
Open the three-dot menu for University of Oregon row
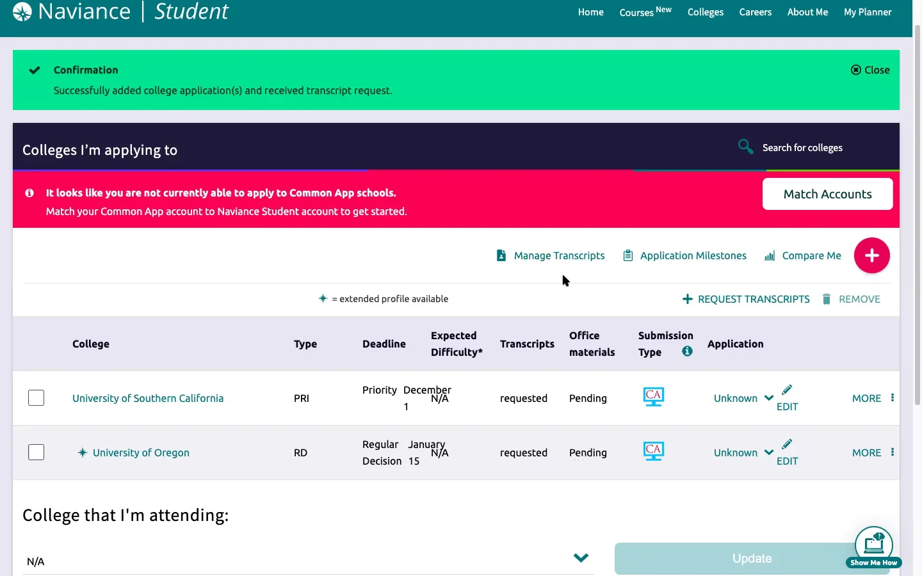pyautogui.click(x=893, y=452)
